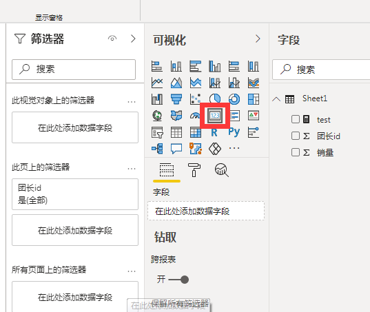Collapse the 筛选器 pane chevron
Screen dimensions: 370x312
[x=133, y=39]
